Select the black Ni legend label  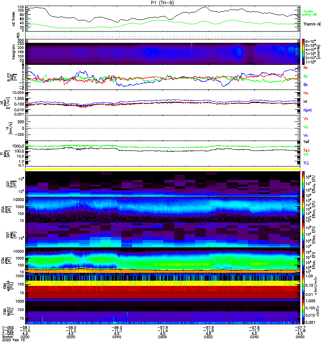point(305,102)
